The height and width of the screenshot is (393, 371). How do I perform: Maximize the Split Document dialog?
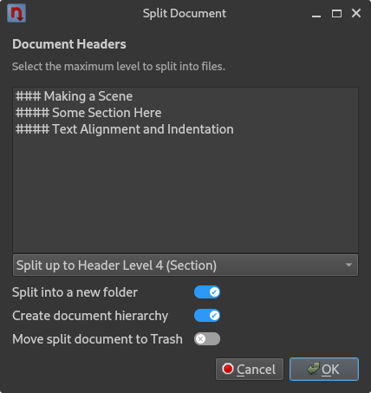click(336, 13)
